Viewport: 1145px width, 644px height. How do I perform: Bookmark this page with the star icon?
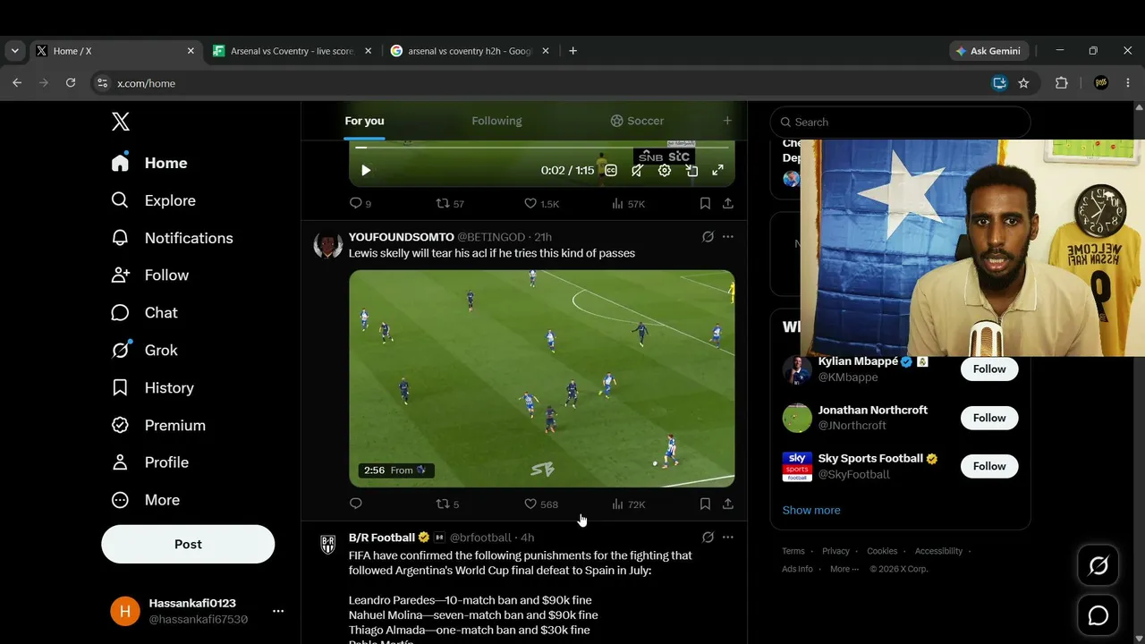(1024, 83)
